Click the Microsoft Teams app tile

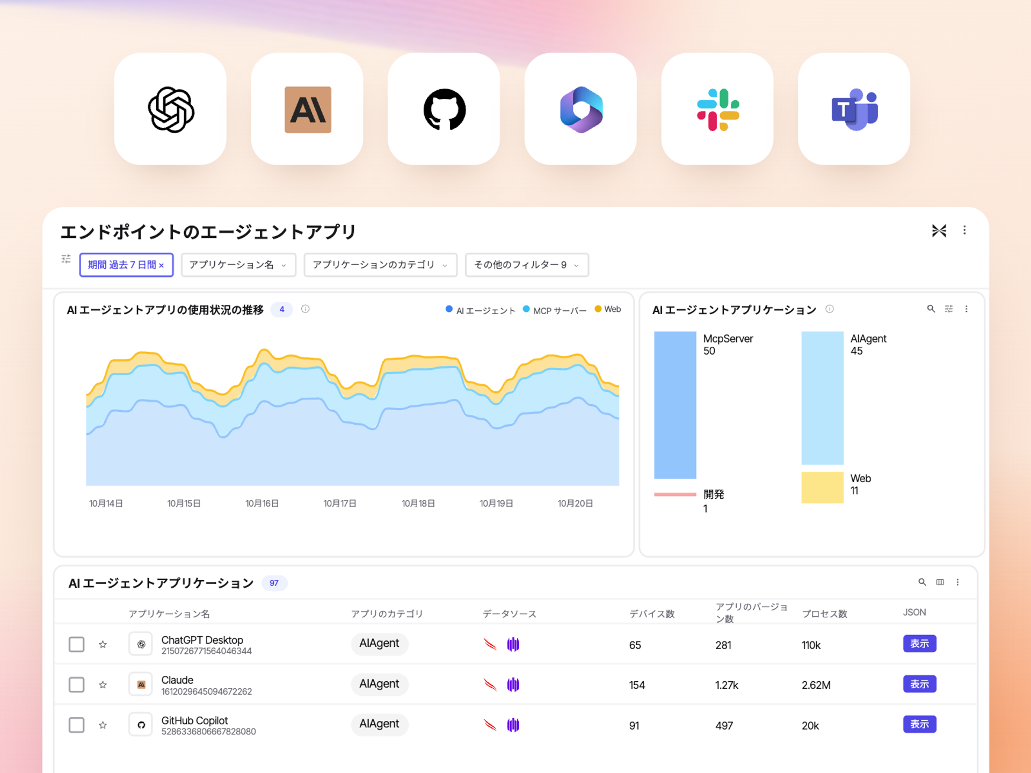click(x=854, y=109)
